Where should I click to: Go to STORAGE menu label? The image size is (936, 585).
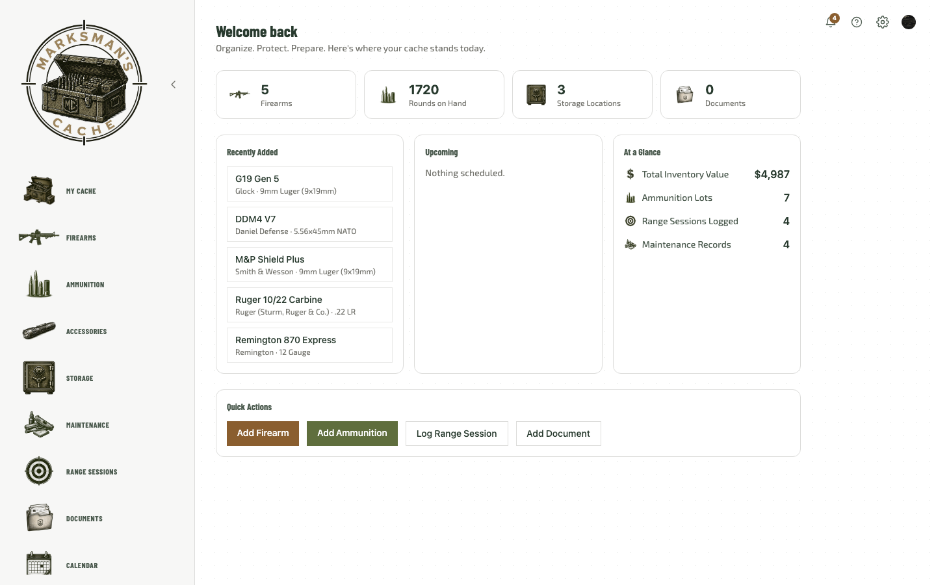(80, 378)
